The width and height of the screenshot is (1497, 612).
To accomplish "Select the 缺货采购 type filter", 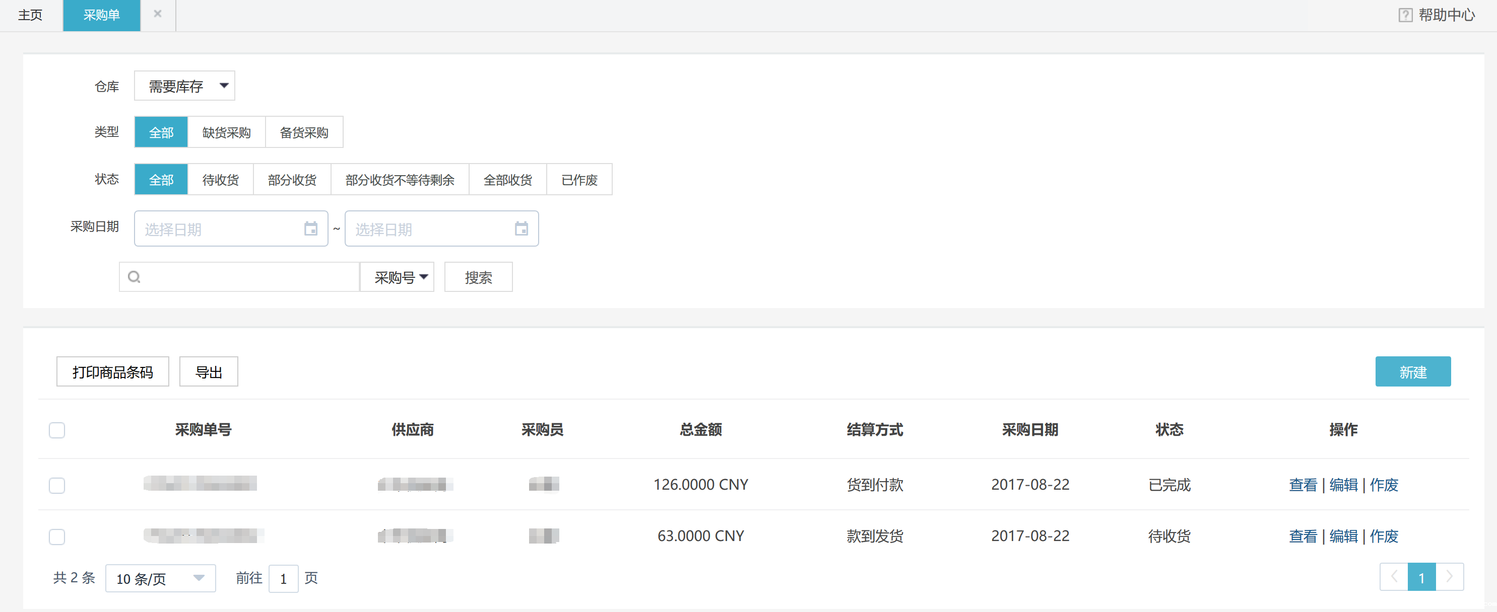I will pos(226,132).
